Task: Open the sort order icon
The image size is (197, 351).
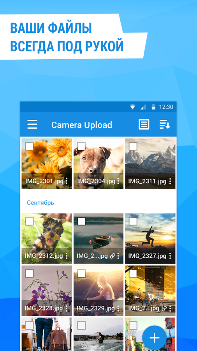Action: (x=165, y=124)
